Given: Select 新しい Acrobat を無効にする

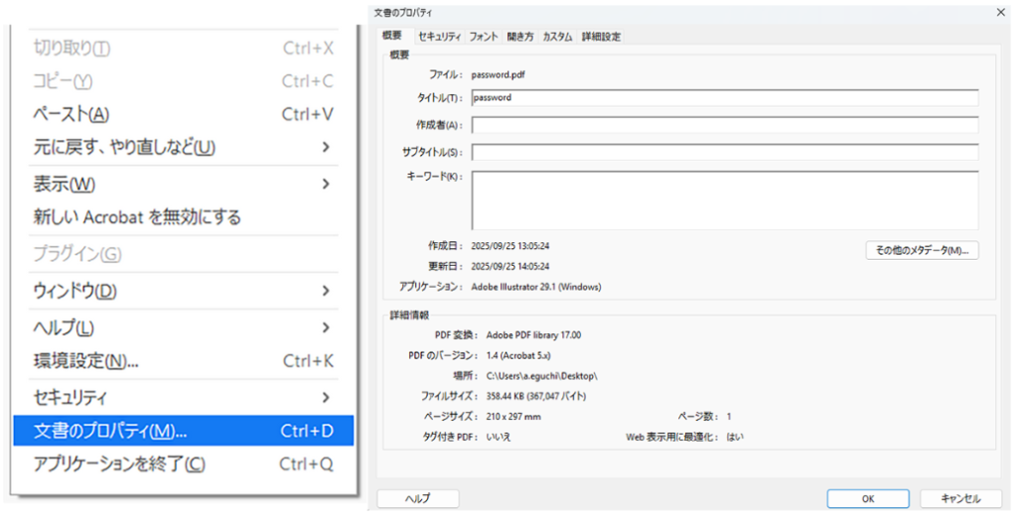Looking at the screenshot, I should pyautogui.click(x=137, y=216).
